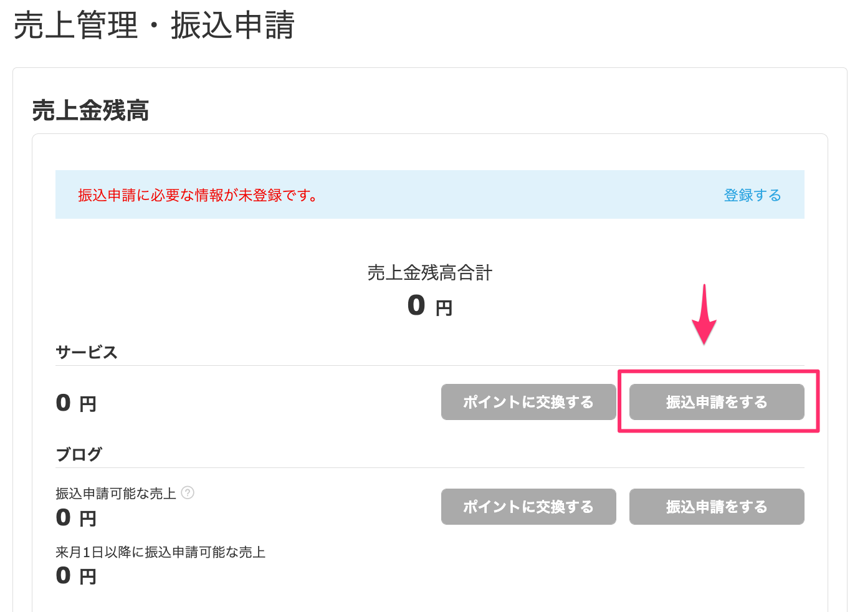Click the help icon beside 振込申請可能な売上
This screenshot has width=855, height=612.
coord(188,493)
